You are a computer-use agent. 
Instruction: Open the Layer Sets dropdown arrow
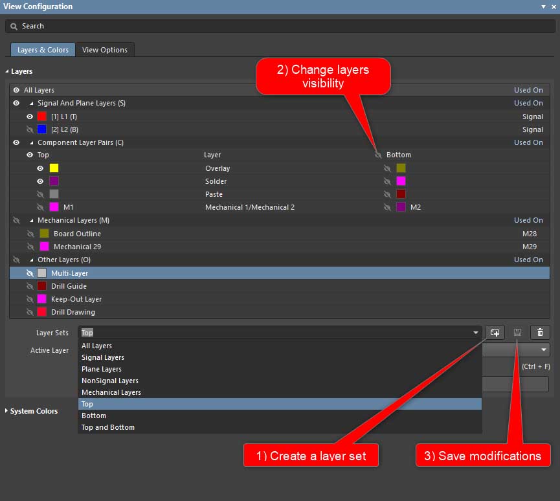(x=476, y=333)
